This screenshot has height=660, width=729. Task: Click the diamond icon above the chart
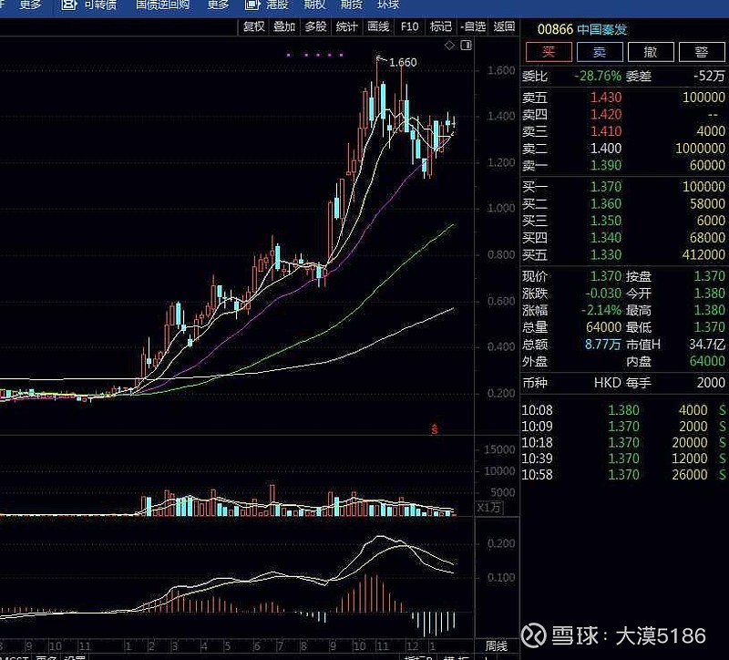coord(449,45)
